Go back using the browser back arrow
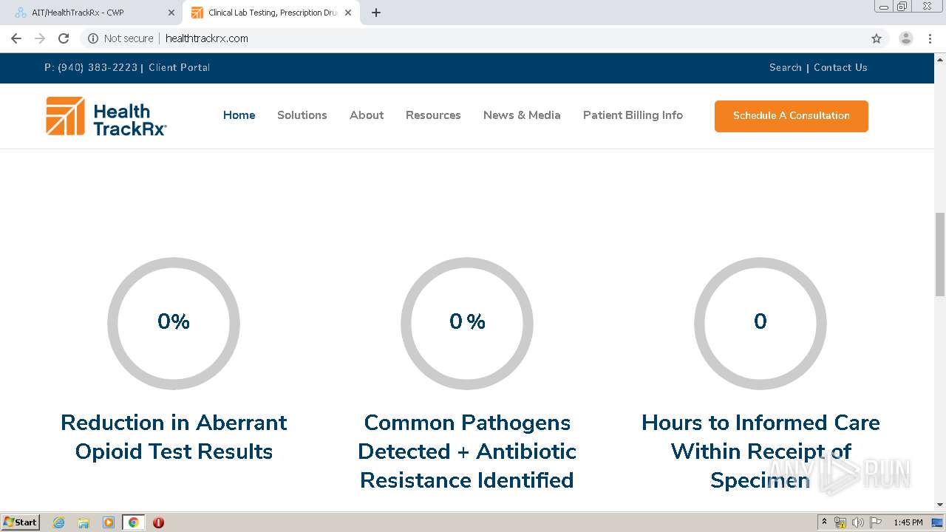Screen dimensions: 946x532 pos(16,38)
